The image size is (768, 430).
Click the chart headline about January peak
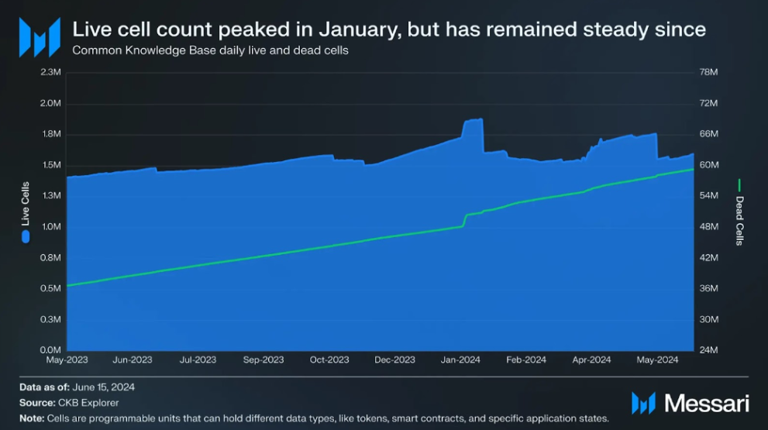[x=389, y=29]
